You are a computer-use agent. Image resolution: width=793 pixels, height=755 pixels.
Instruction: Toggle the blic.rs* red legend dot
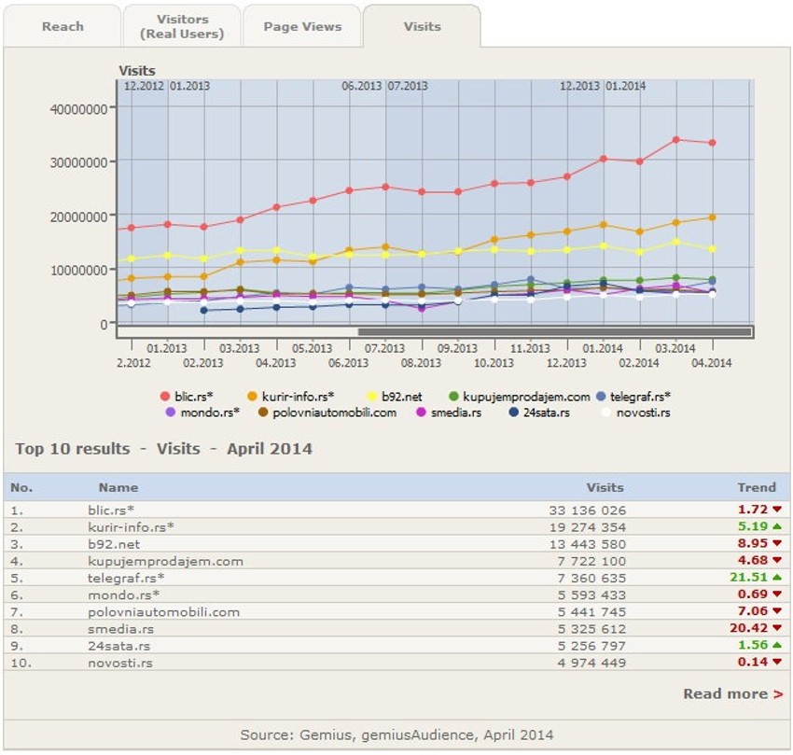click(165, 397)
